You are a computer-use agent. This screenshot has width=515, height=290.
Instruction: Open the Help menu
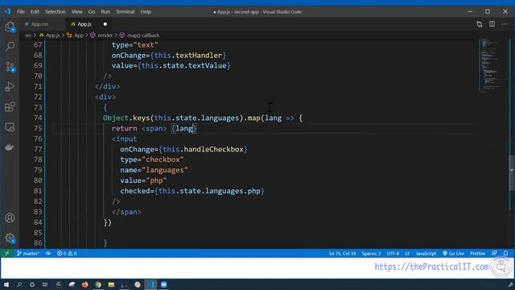coord(146,11)
